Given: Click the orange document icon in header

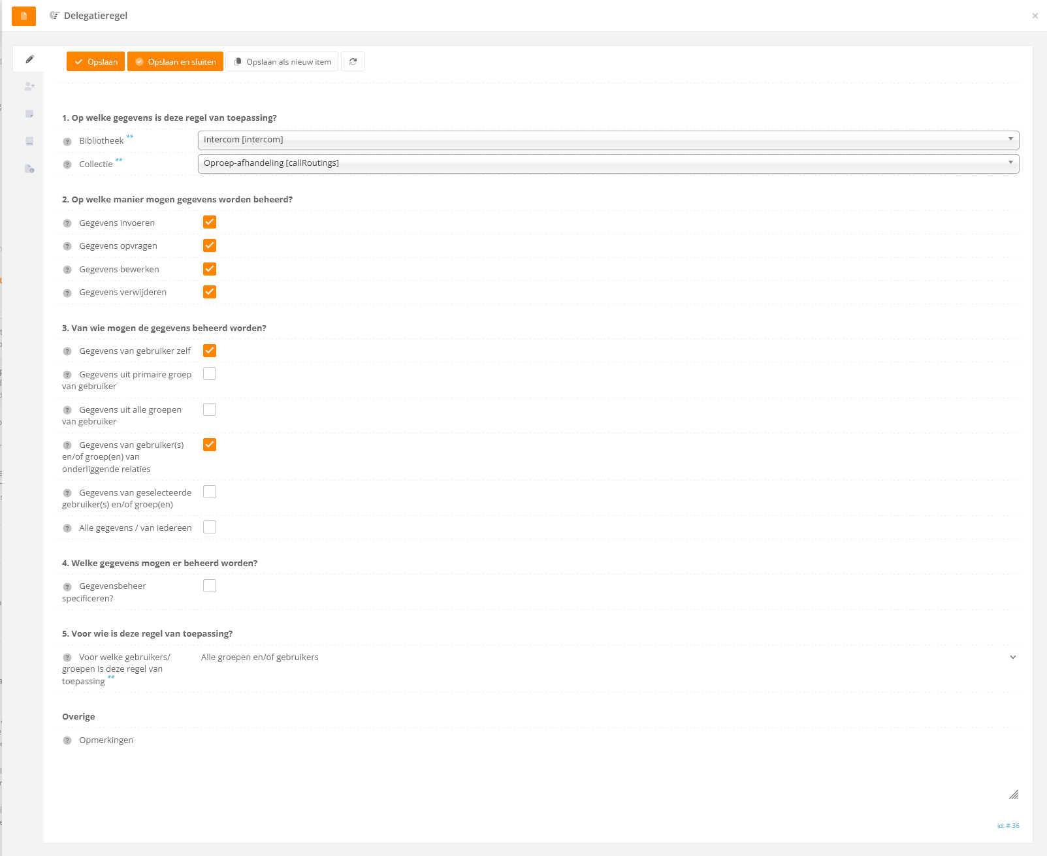Looking at the screenshot, I should pyautogui.click(x=24, y=16).
